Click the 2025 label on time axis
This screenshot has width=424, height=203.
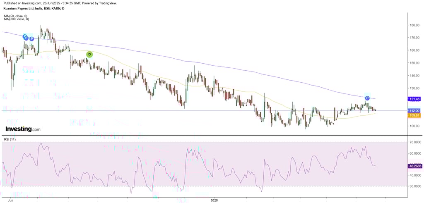[214, 201]
